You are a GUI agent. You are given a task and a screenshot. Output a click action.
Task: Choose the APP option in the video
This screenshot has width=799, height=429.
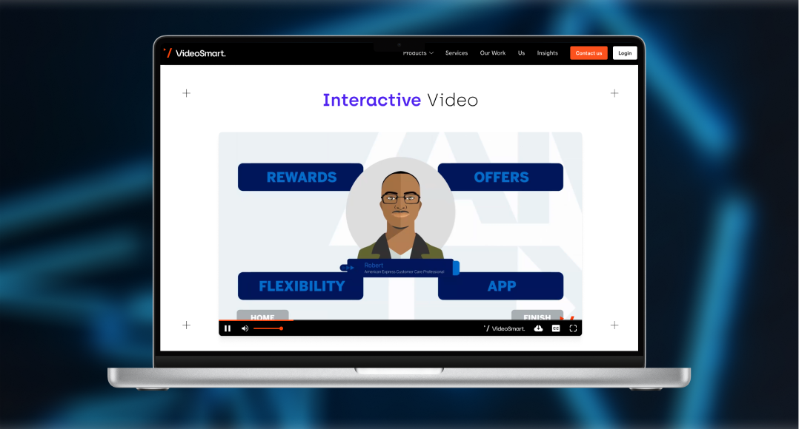tap(500, 286)
